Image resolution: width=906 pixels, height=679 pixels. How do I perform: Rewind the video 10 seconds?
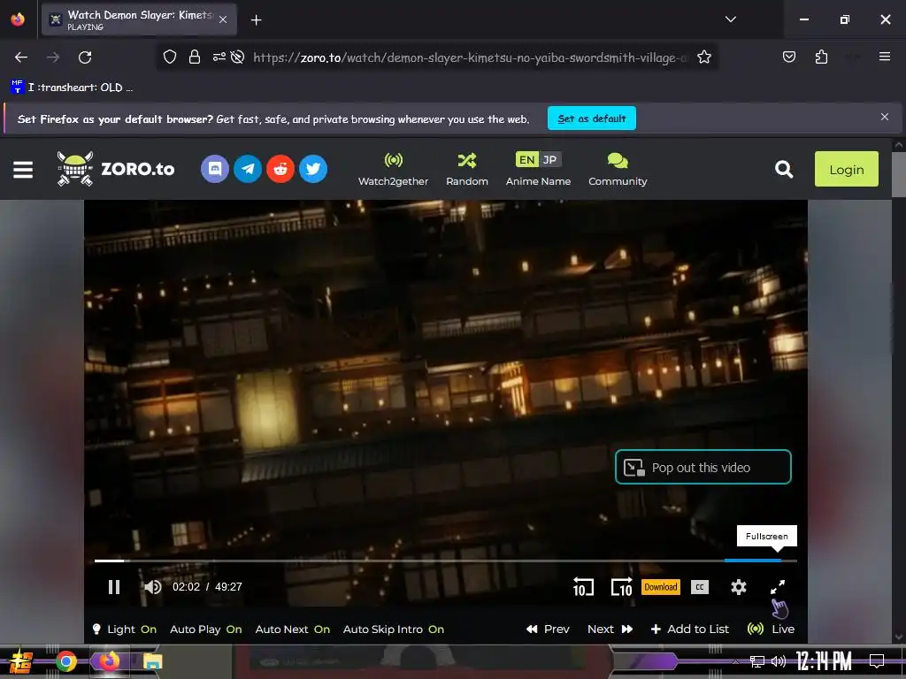[583, 587]
